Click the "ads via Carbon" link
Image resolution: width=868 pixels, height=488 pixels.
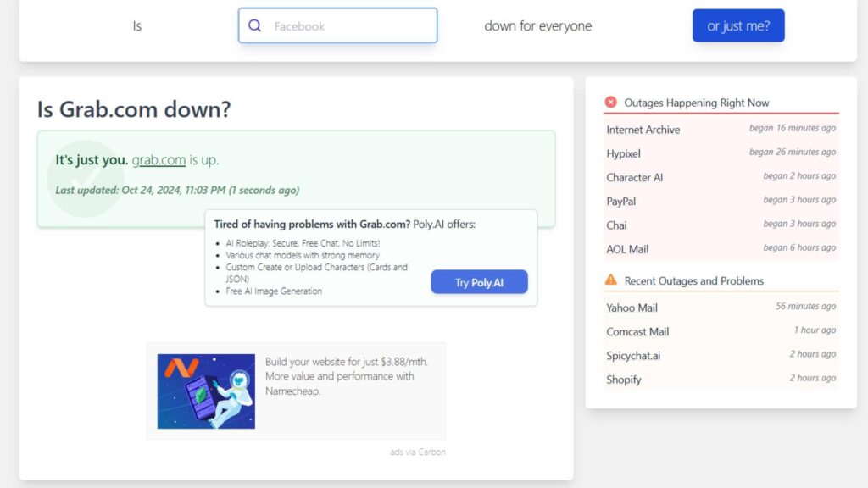click(418, 452)
